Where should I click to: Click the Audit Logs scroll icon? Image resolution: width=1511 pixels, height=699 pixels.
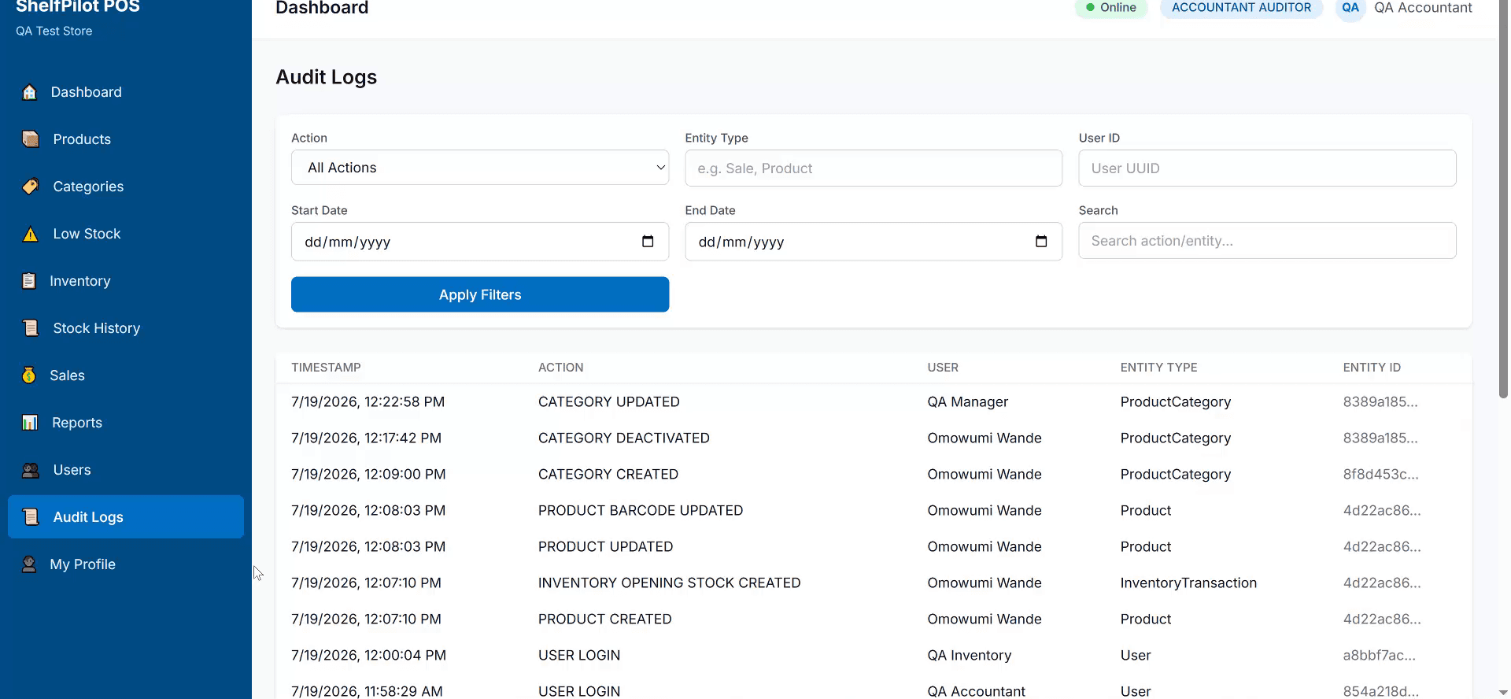(x=31, y=517)
